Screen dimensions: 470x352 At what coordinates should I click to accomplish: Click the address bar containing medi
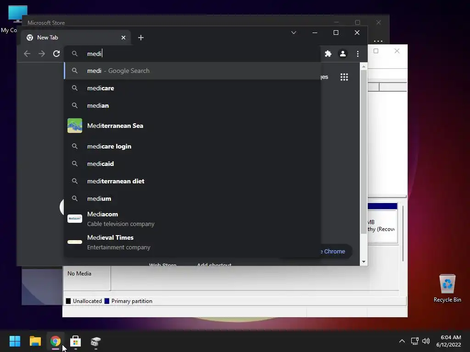click(x=192, y=54)
